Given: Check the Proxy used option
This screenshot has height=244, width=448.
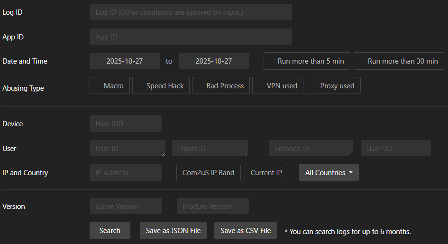Looking at the screenshot, I should click(333, 86).
